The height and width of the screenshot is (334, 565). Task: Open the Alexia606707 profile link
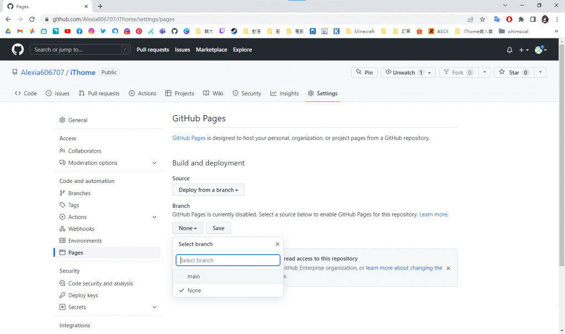[x=42, y=72]
